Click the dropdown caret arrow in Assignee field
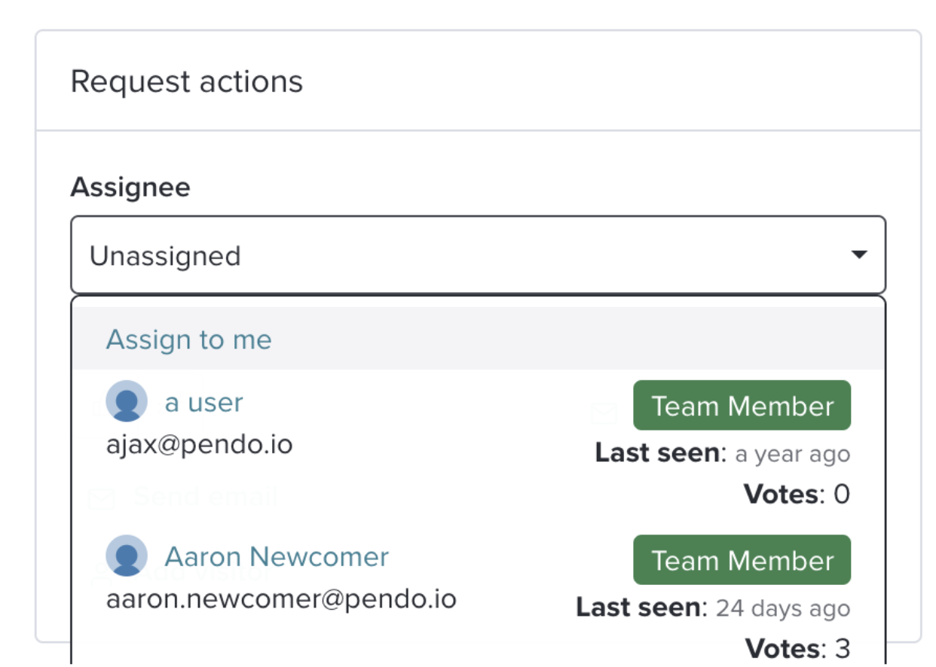Viewport: 936px width, 667px height. point(858,254)
